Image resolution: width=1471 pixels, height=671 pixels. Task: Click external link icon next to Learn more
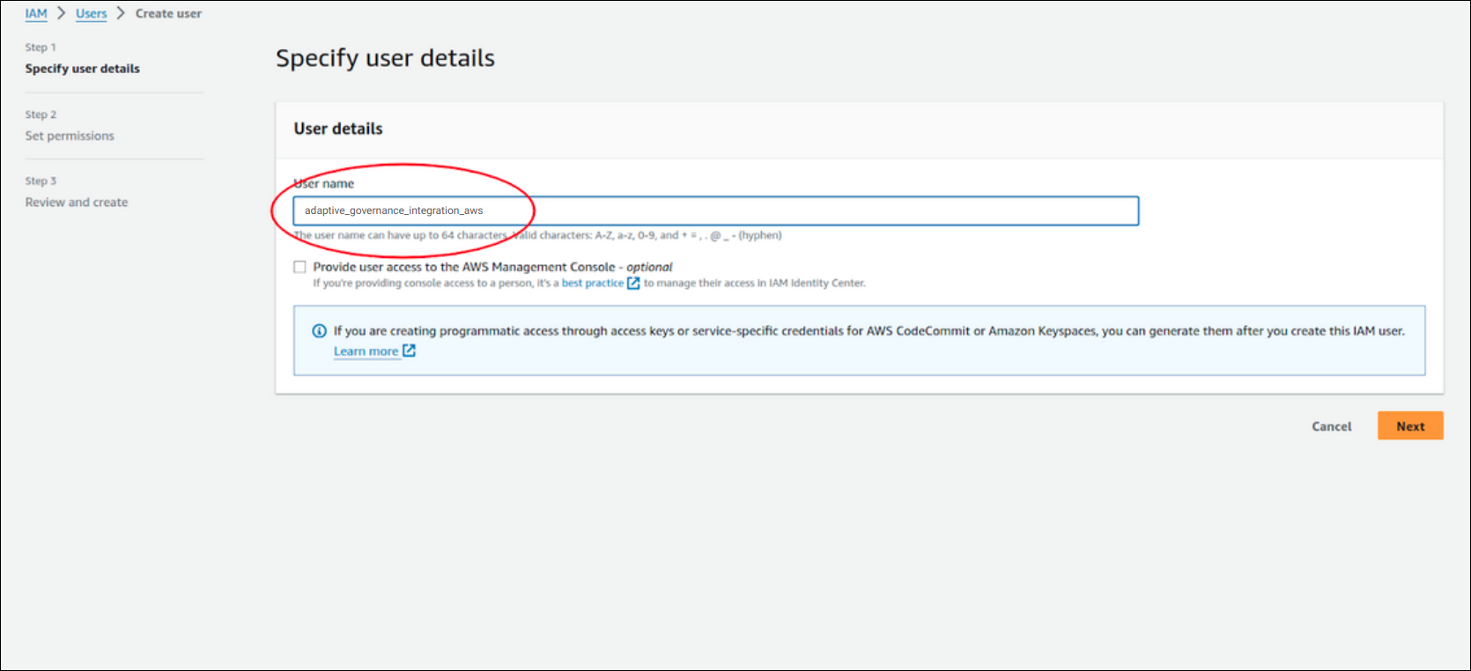pos(409,350)
